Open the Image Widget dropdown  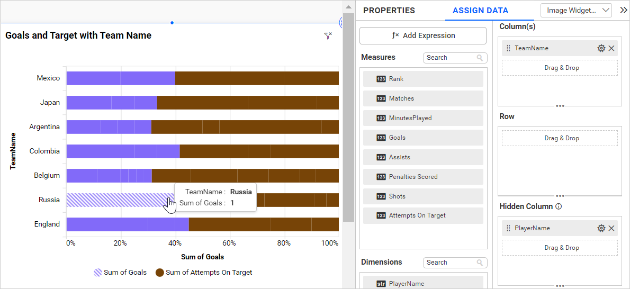pyautogui.click(x=576, y=10)
